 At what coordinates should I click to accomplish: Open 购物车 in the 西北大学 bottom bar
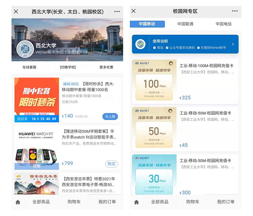(x=74, y=202)
